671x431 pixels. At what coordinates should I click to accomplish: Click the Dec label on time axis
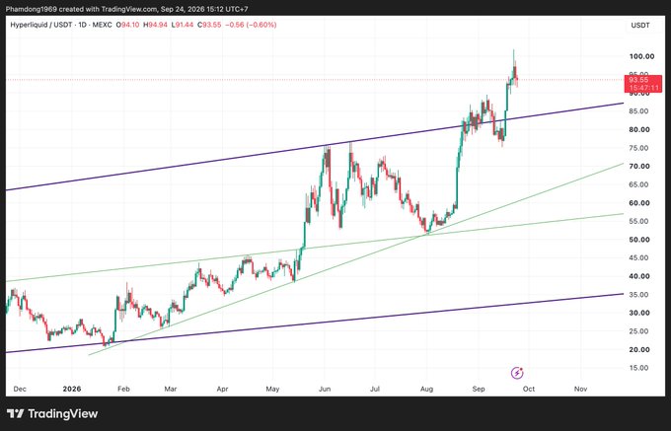20,390
